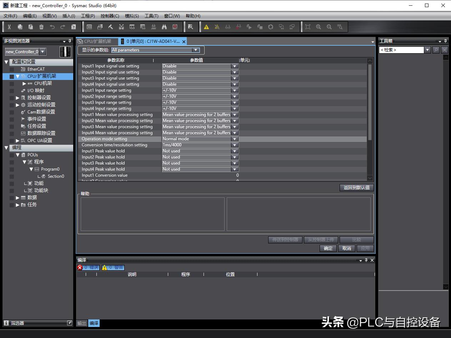Click the binoculars search icon
The width and height of the screenshot is (451, 338).
pos(164,27)
